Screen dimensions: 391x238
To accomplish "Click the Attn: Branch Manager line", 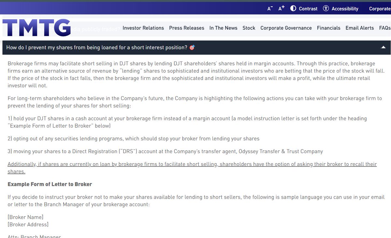I will pyautogui.click(x=34, y=236).
